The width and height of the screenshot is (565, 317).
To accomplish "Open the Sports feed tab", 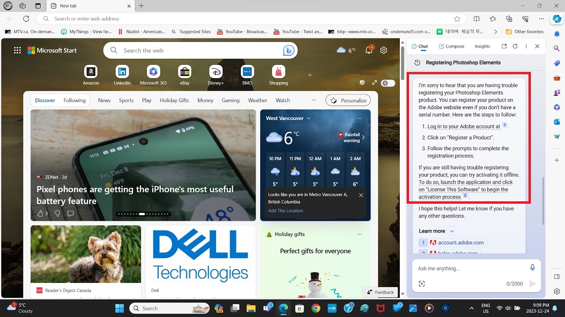I will (x=126, y=100).
